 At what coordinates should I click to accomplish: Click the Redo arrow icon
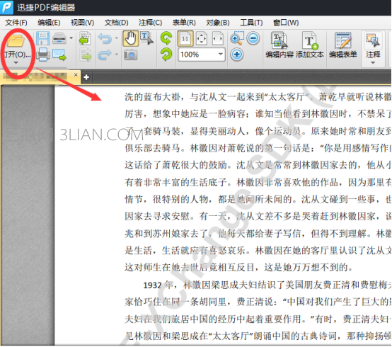click(x=105, y=55)
